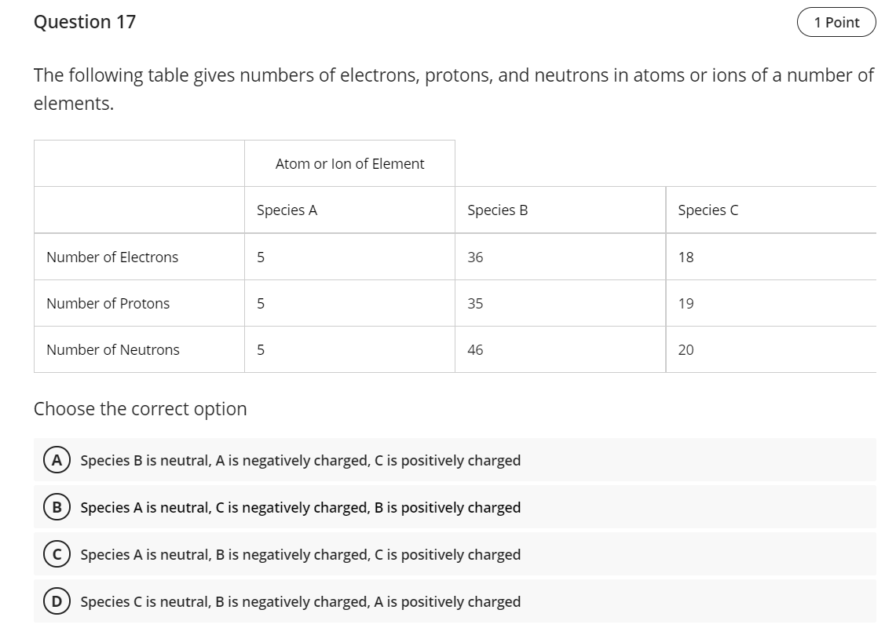Click answer text 'Species B is neutral, A is negatively charged'
Viewport: 896px width, 639px height.
pyautogui.click(x=300, y=460)
